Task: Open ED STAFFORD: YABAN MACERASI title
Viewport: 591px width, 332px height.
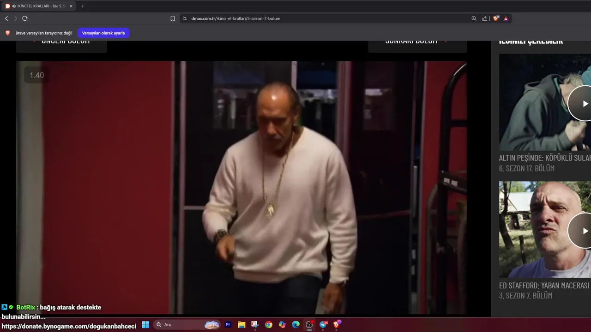Action: [x=544, y=285]
